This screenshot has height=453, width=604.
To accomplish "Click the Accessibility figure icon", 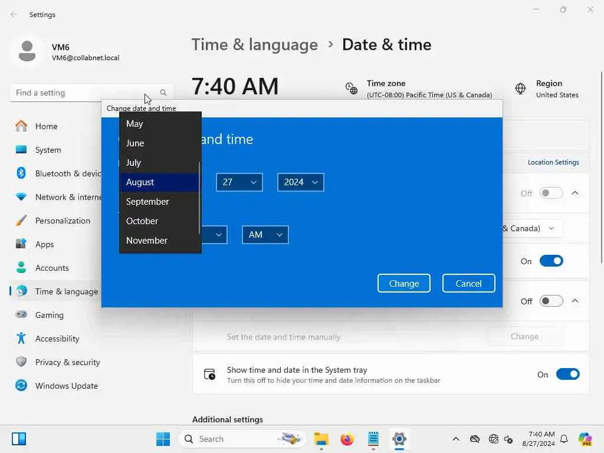I will (21, 338).
